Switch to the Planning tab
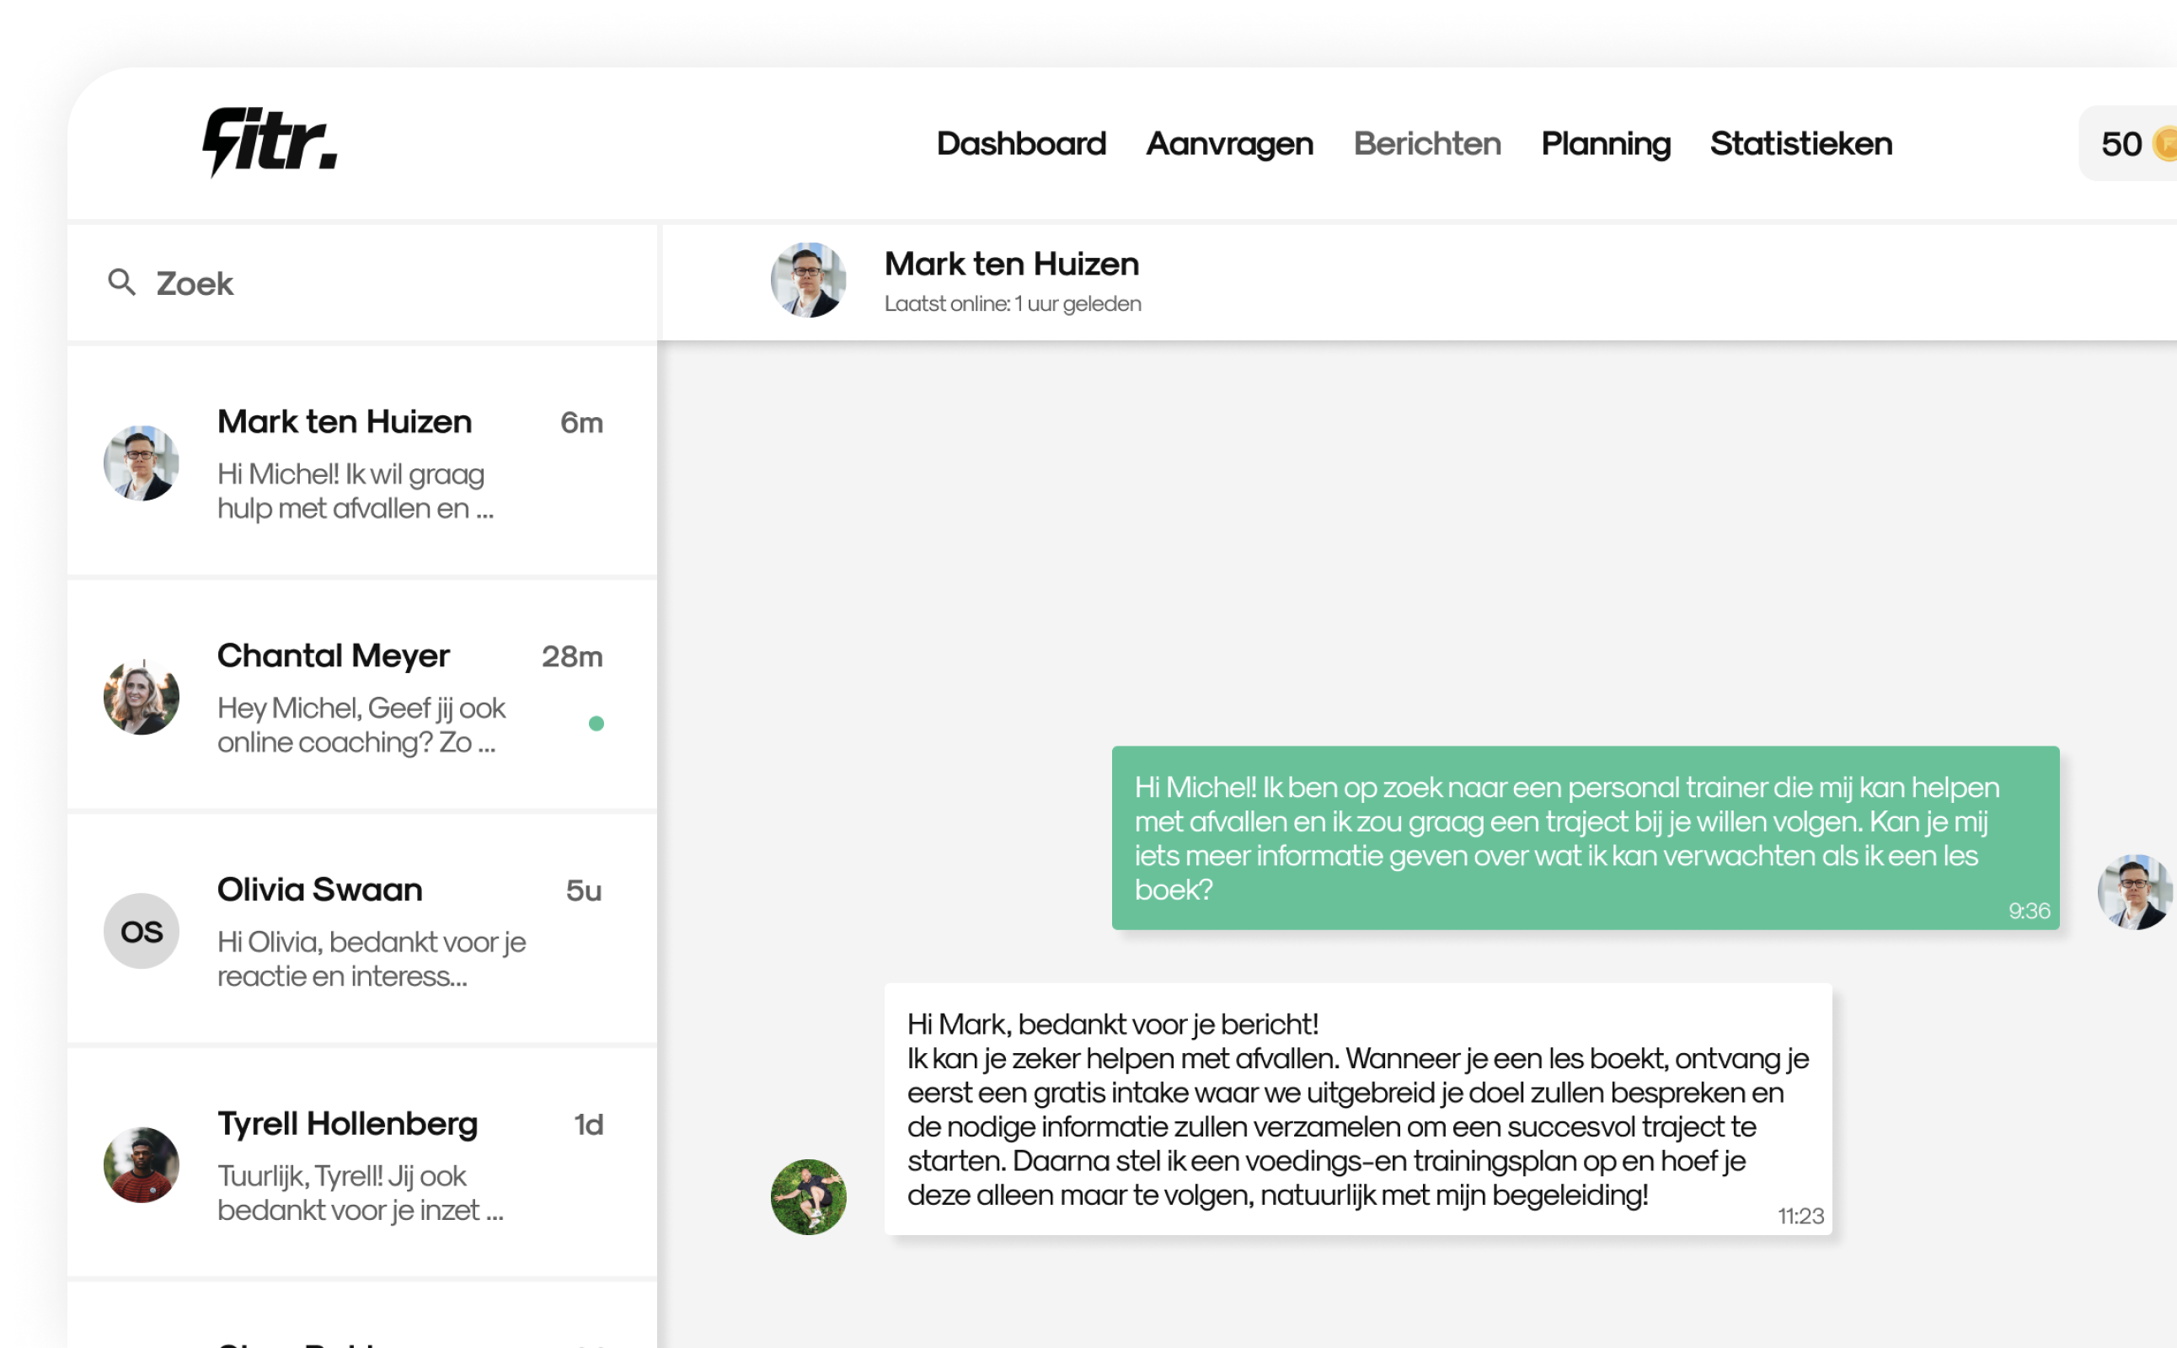Viewport: 2177px width, 1348px height. (1606, 143)
